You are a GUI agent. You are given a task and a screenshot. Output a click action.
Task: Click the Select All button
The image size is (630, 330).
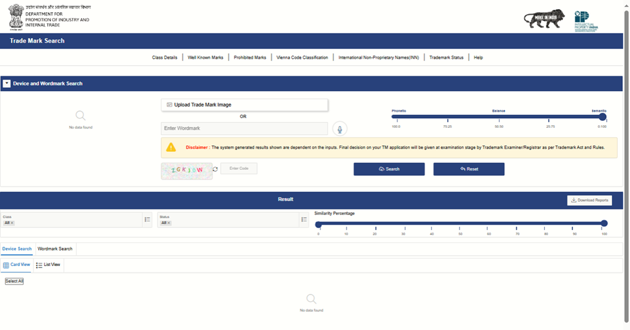pyautogui.click(x=14, y=281)
